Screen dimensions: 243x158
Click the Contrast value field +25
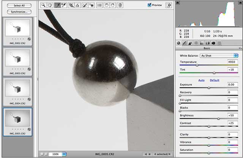(233, 123)
